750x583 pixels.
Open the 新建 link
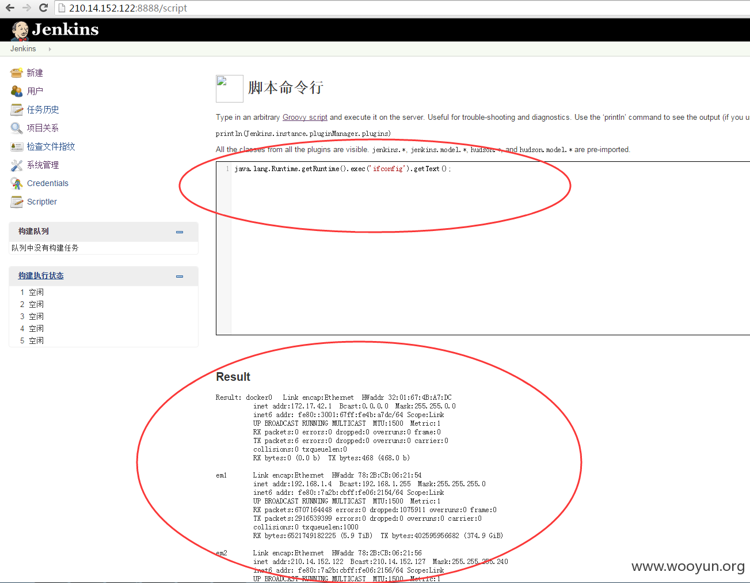pyautogui.click(x=35, y=73)
